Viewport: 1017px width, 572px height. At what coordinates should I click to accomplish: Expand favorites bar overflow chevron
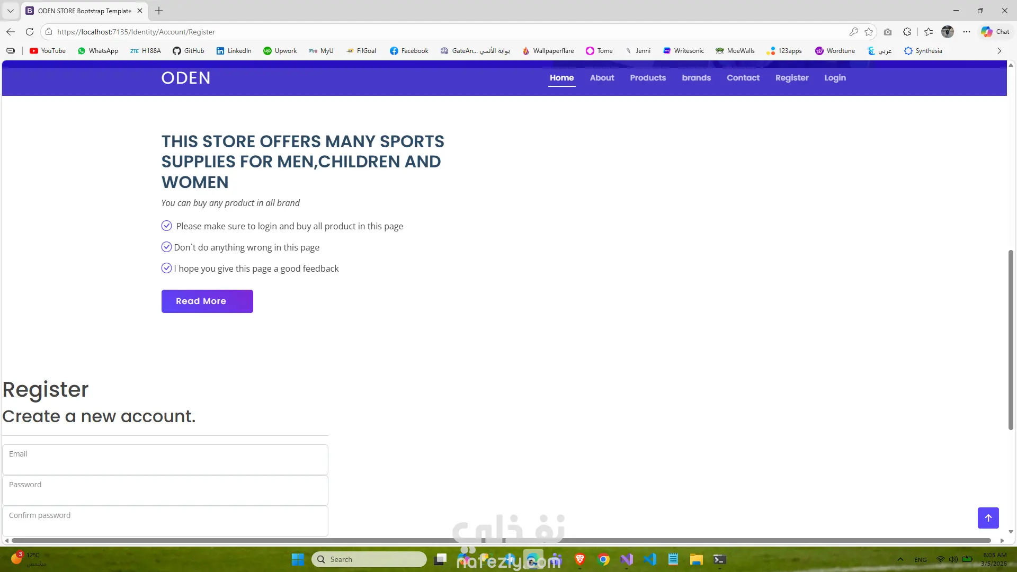coord(999,51)
